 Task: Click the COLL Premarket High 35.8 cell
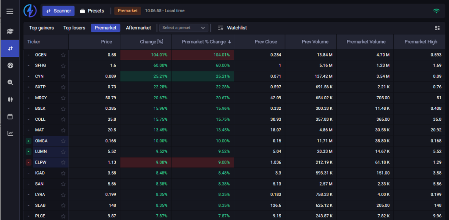(x=420, y=119)
